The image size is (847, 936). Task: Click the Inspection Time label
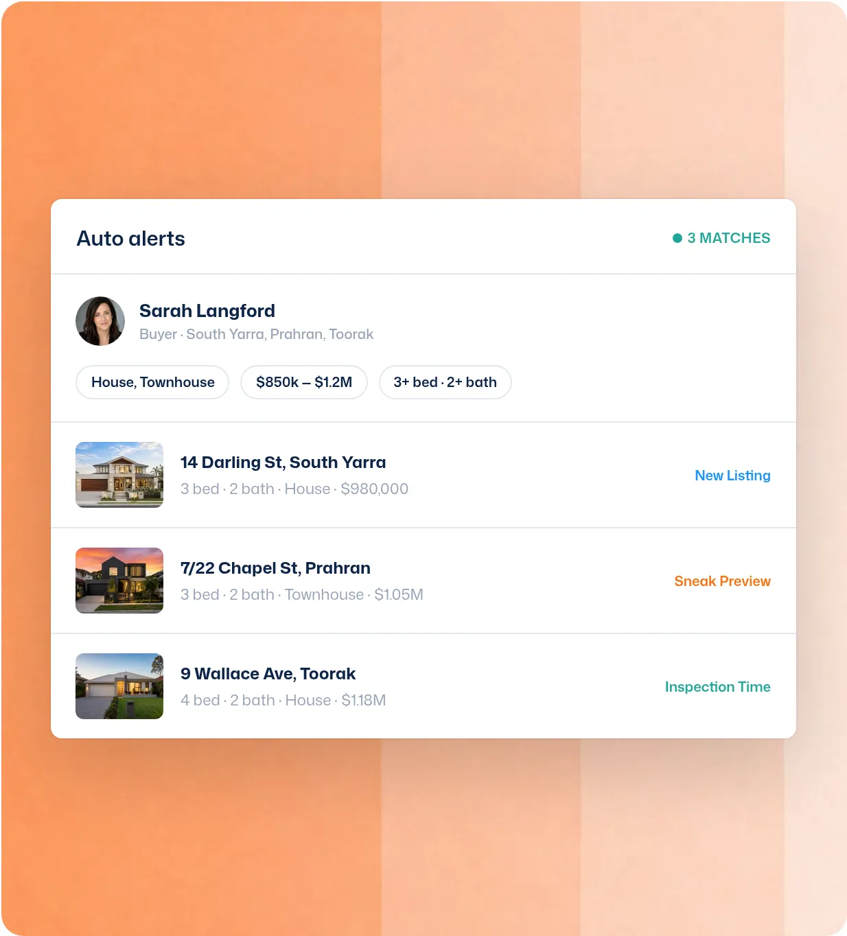click(x=717, y=687)
